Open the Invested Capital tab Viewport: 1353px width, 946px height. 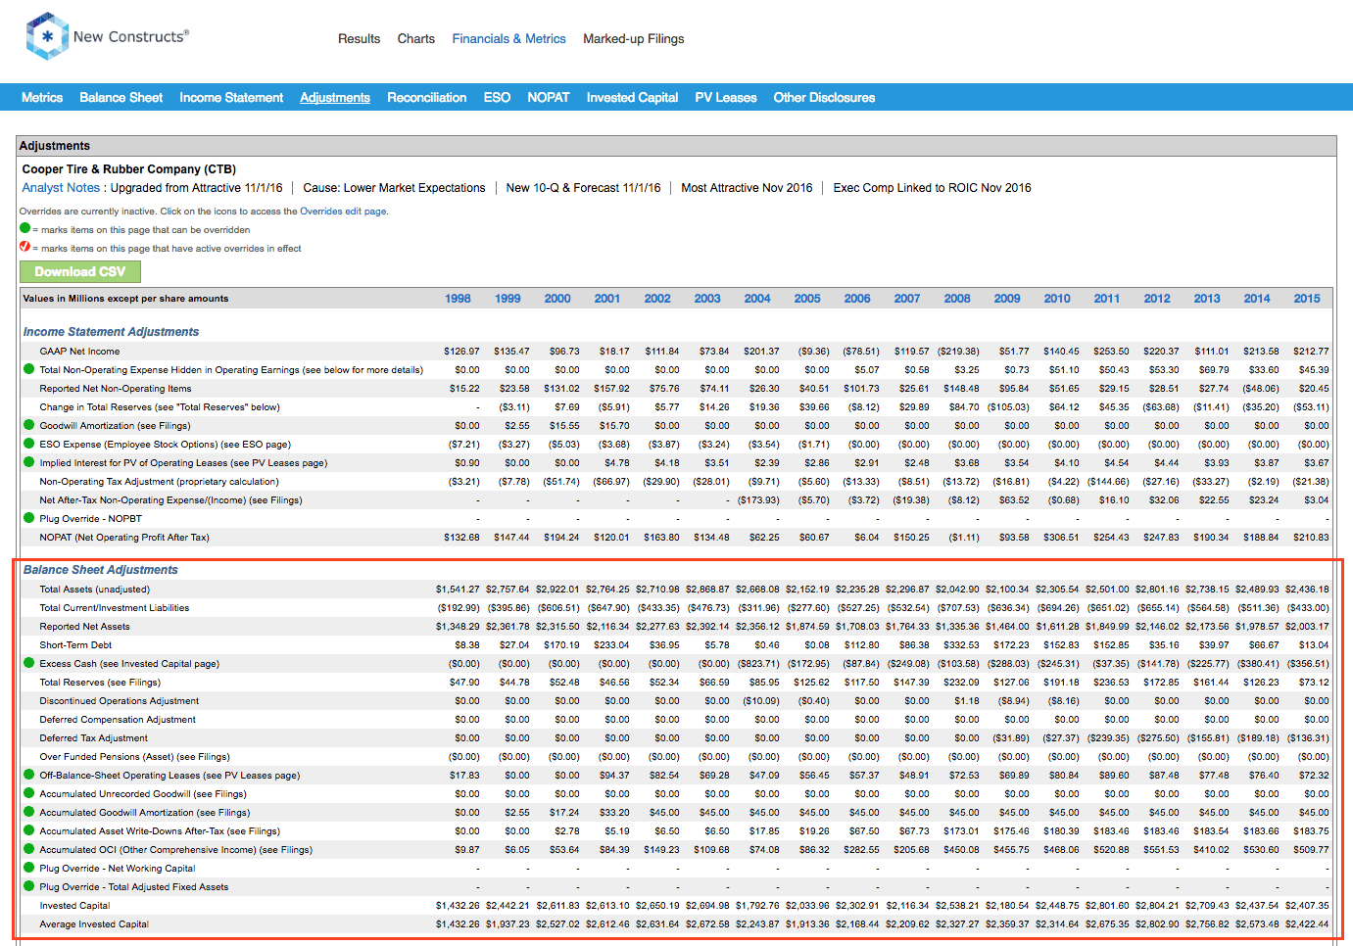pyautogui.click(x=632, y=98)
